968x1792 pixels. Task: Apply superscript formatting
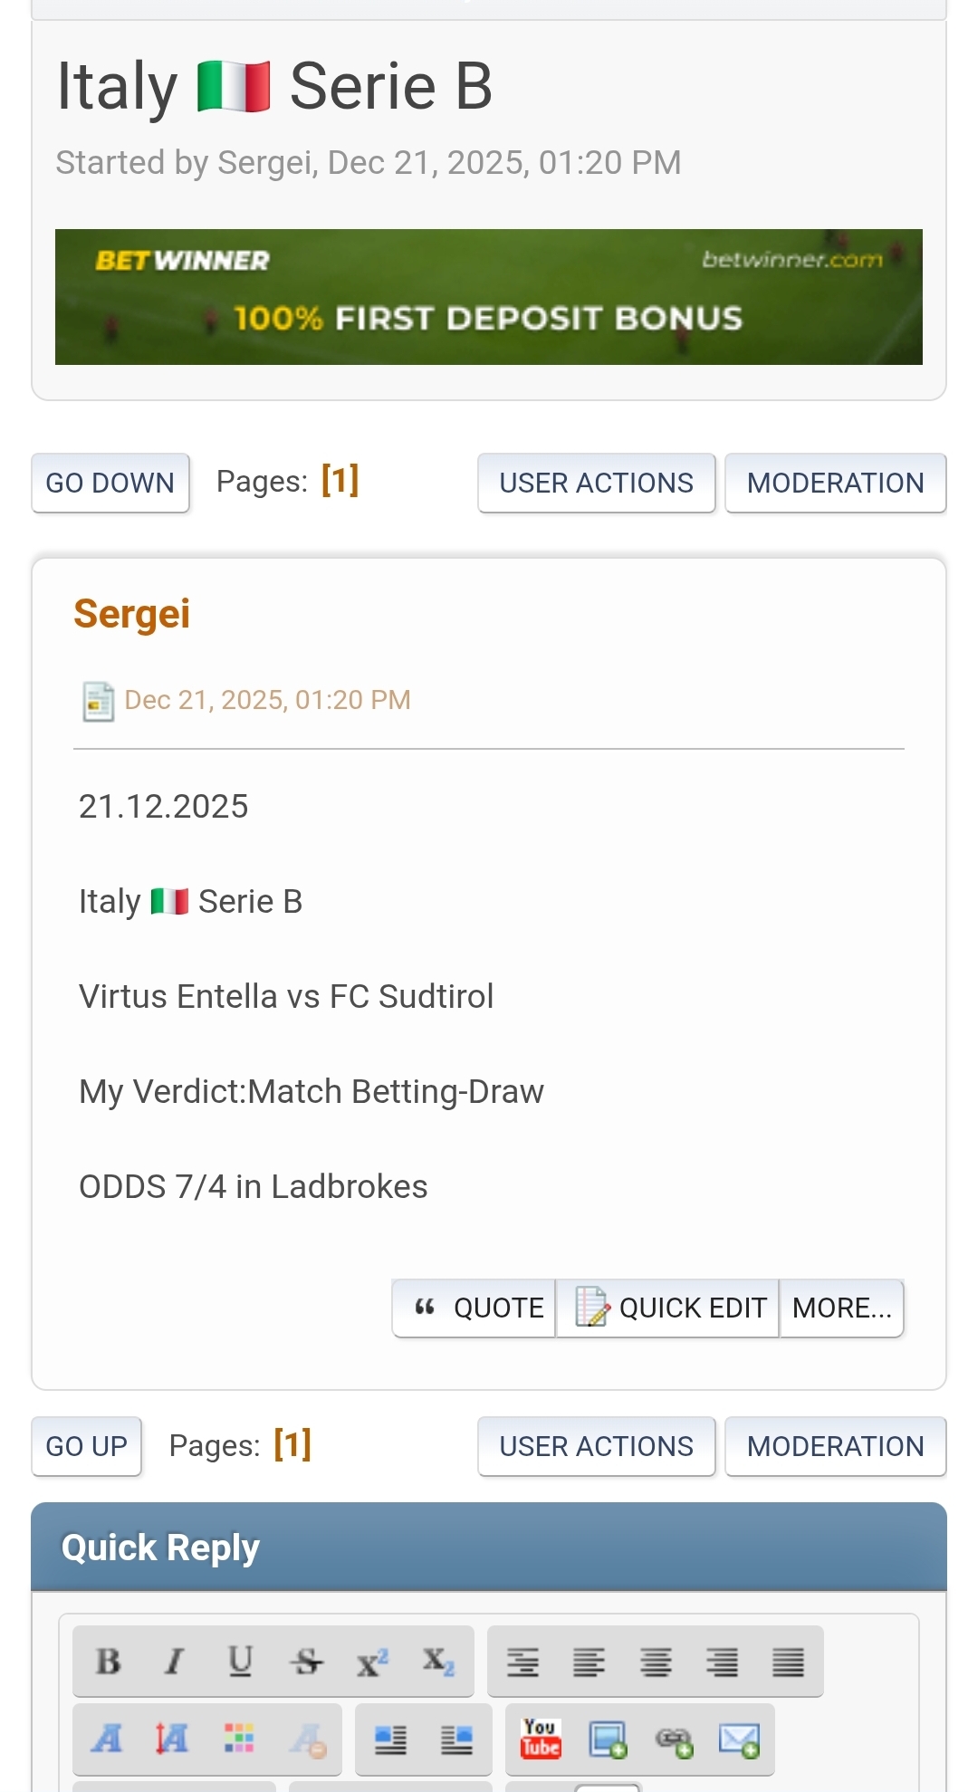coord(371,1662)
